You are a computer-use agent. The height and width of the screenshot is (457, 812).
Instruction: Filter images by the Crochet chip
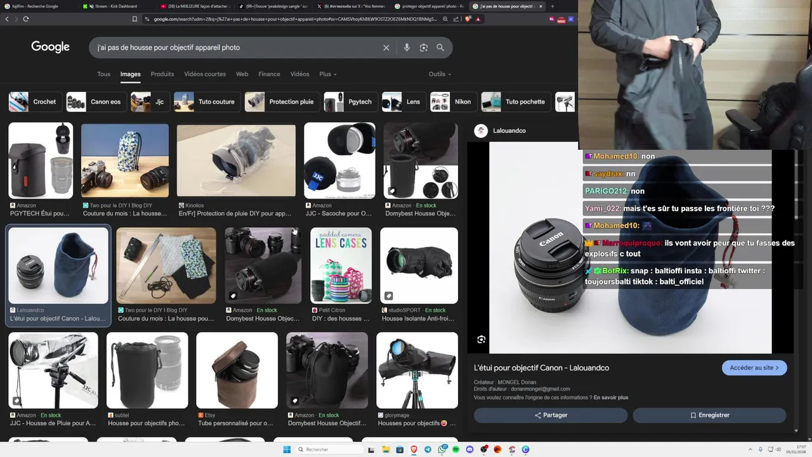[x=35, y=102]
